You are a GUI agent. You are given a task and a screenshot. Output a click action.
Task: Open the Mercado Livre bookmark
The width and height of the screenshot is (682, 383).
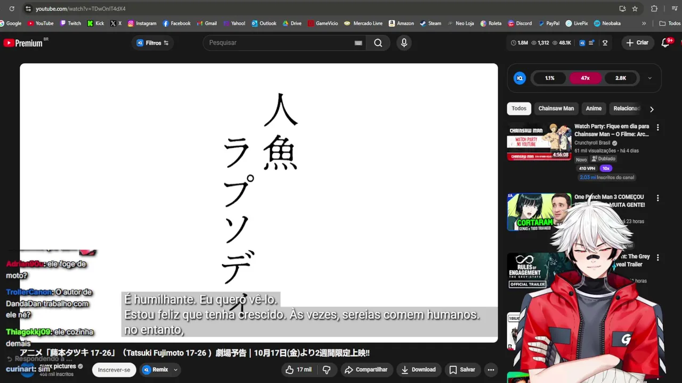tap(363, 23)
